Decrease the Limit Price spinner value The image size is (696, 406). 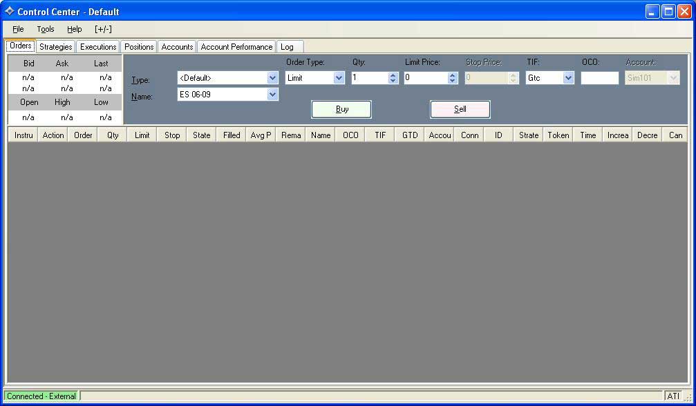(453, 81)
